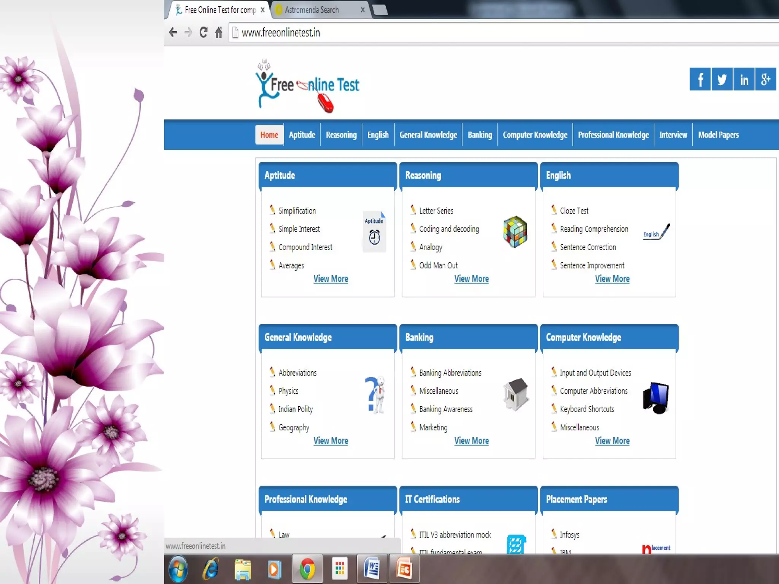
Task: Click View More under Banking
Action: click(471, 441)
